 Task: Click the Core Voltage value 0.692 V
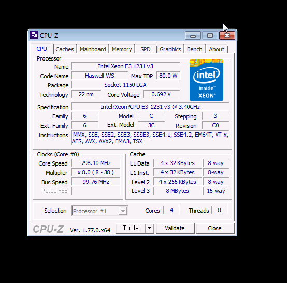tap(161, 94)
